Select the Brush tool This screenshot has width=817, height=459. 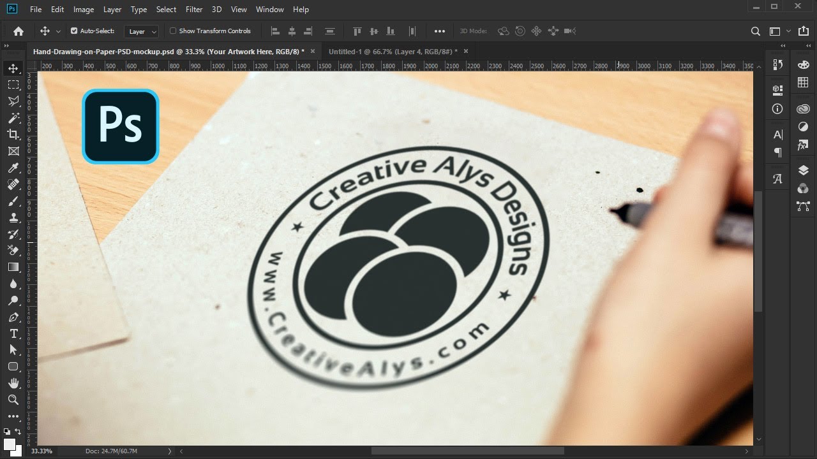pos(13,201)
